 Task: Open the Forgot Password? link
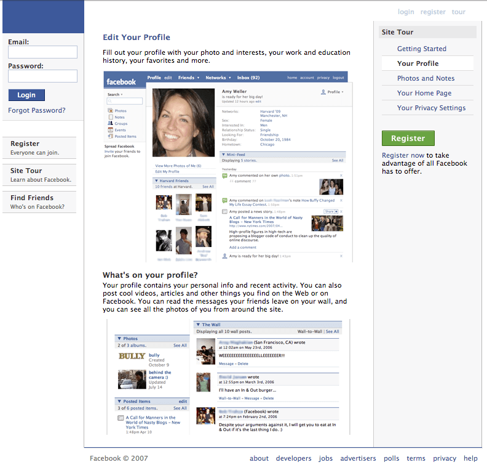click(37, 110)
